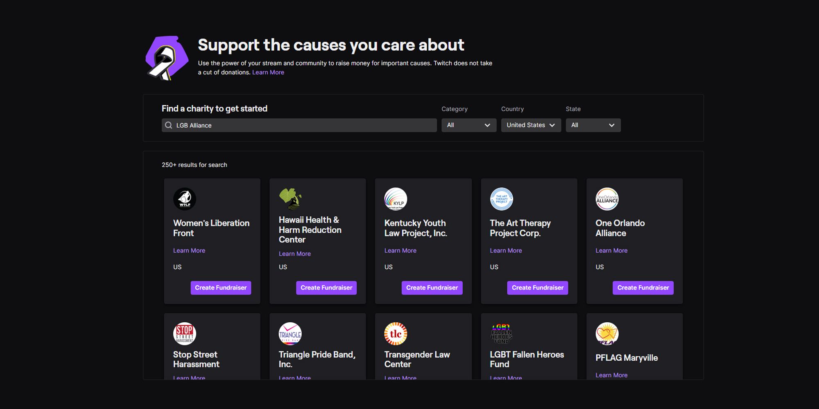This screenshot has width=819, height=409.
Task: Click the Transgender Law Center tlc logo
Action: pyautogui.click(x=396, y=334)
